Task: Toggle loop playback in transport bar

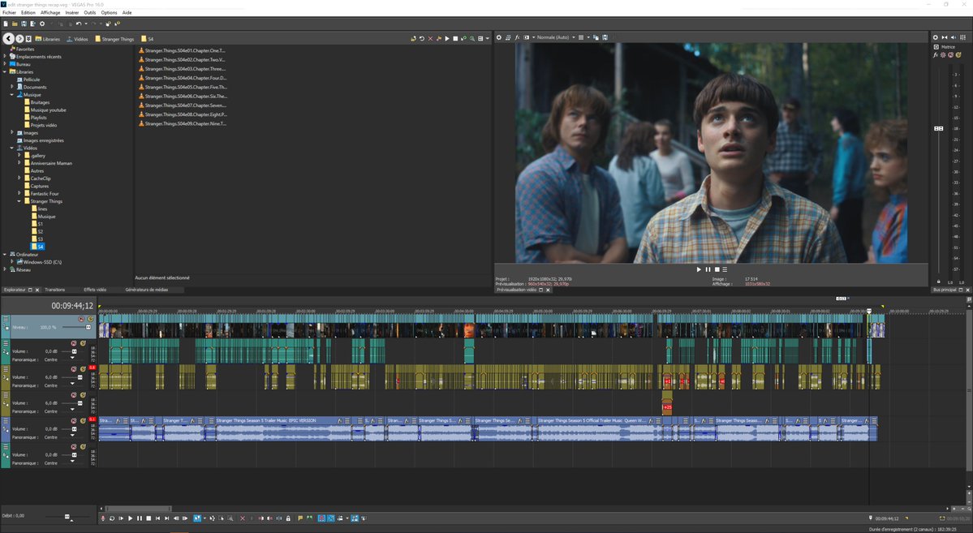Action: [112, 518]
